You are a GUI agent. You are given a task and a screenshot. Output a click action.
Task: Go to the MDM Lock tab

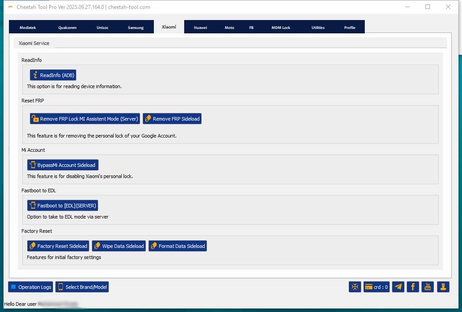pyautogui.click(x=280, y=28)
